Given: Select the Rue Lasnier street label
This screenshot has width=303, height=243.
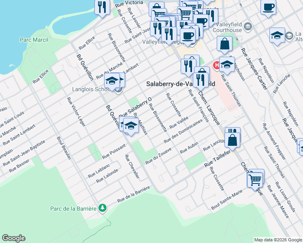Looking at the screenshot, I should pyautogui.click(x=134, y=18).
